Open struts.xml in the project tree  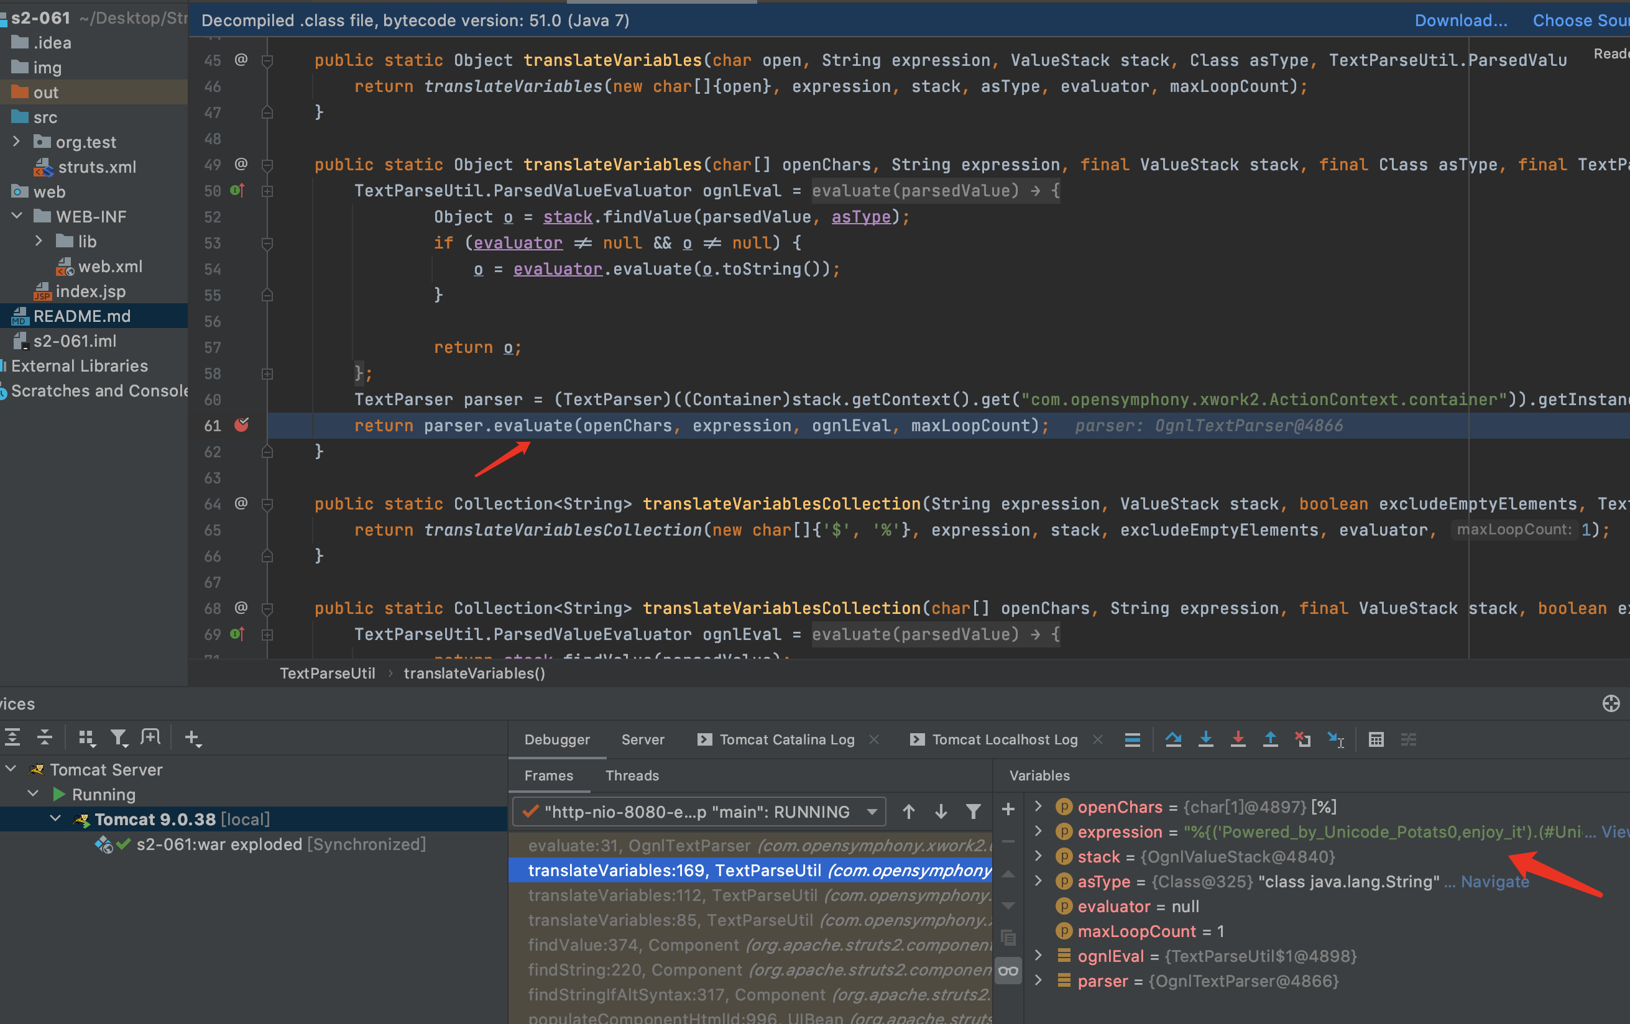[x=97, y=167]
